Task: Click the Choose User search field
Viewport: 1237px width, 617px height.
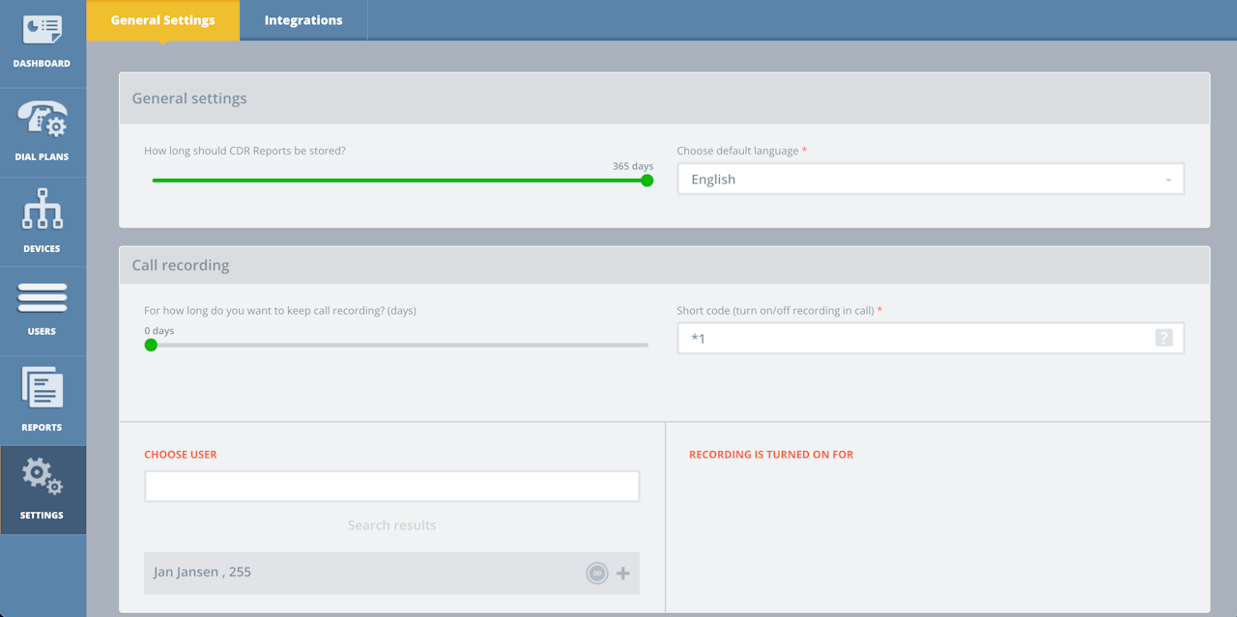Action: pyautogui.click(x=391, y=487)
